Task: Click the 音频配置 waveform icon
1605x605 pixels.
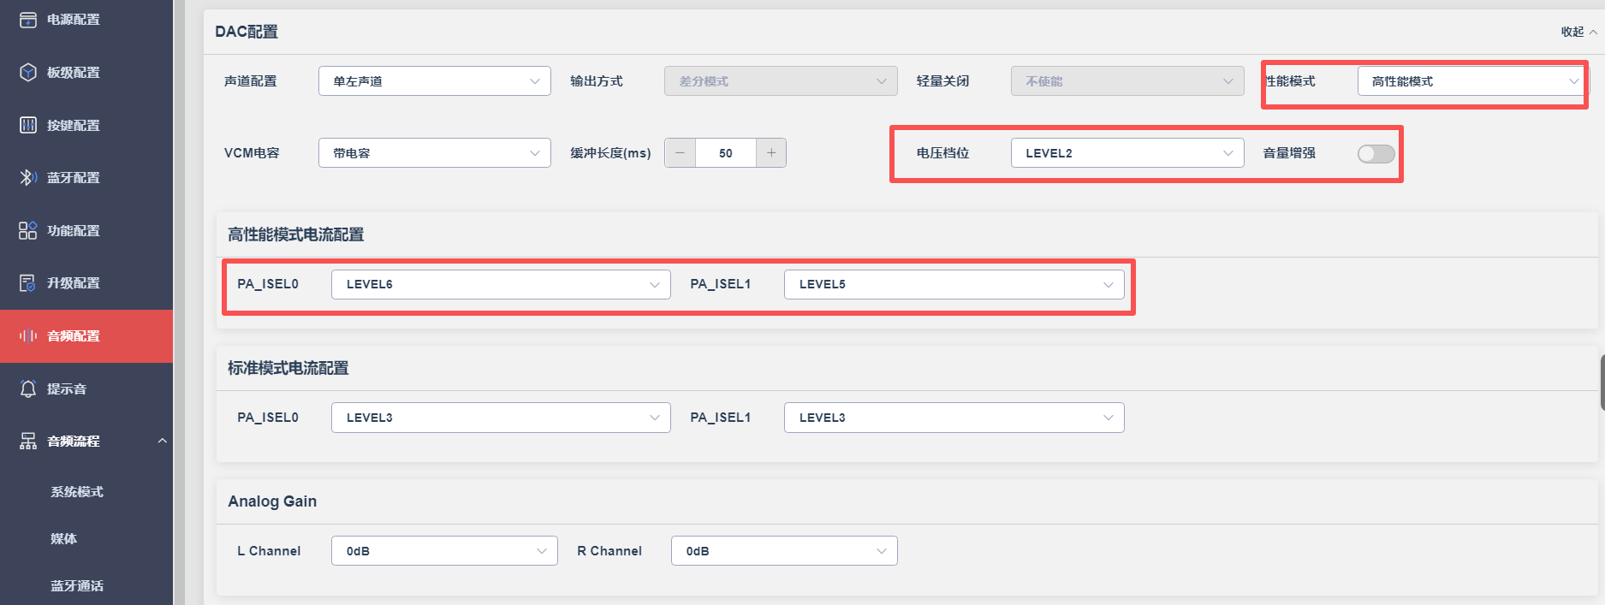Action: (28, 335)
